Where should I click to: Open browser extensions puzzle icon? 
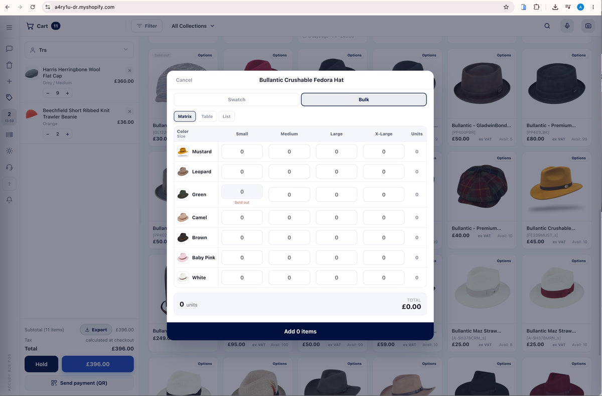(x=537, y=7)
